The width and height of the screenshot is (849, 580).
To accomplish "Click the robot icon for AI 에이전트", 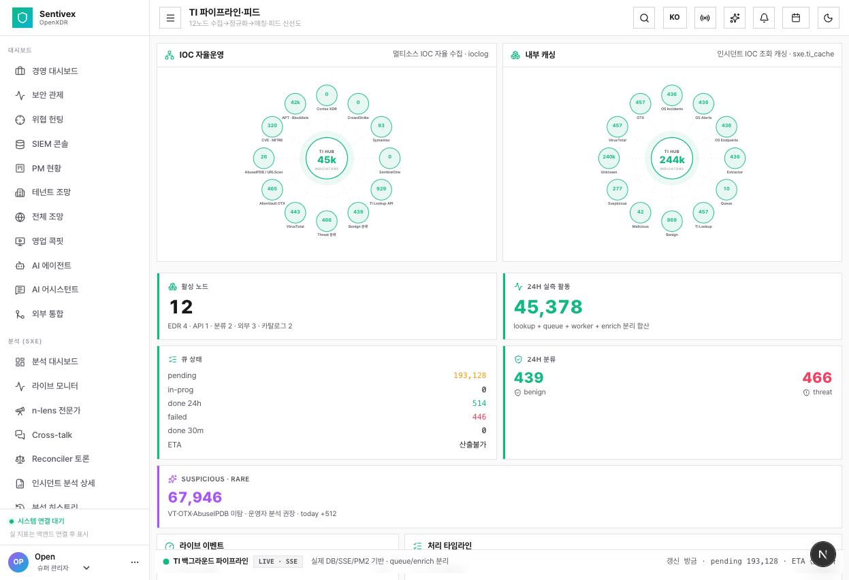I will pyautogui.click(x=20, y=266).
